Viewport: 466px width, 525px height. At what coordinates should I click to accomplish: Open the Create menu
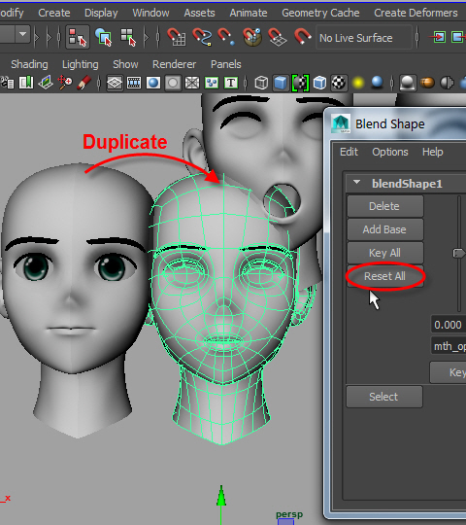(x=54, y=13)
